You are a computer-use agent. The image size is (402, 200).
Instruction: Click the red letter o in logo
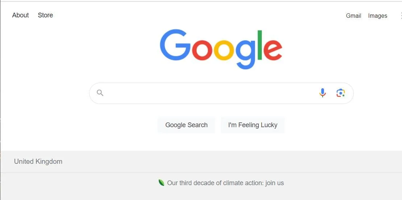pyautogui.click(x=202, y=50)
